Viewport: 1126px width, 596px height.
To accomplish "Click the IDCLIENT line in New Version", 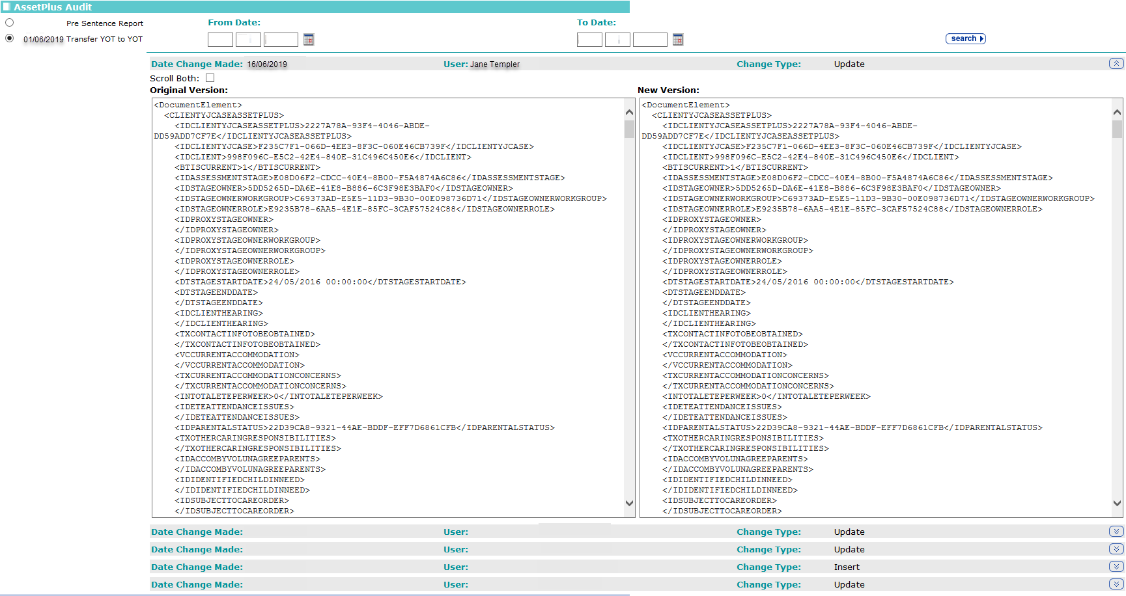I will (x=811, y=157).
